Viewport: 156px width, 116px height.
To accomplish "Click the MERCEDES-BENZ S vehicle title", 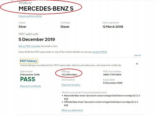I will [46, 9].
